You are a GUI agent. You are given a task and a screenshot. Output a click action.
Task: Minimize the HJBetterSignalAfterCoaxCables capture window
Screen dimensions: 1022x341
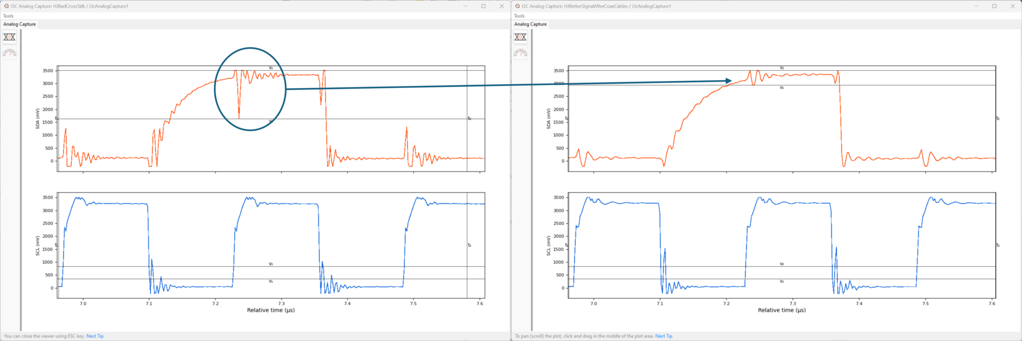[976, 6]
